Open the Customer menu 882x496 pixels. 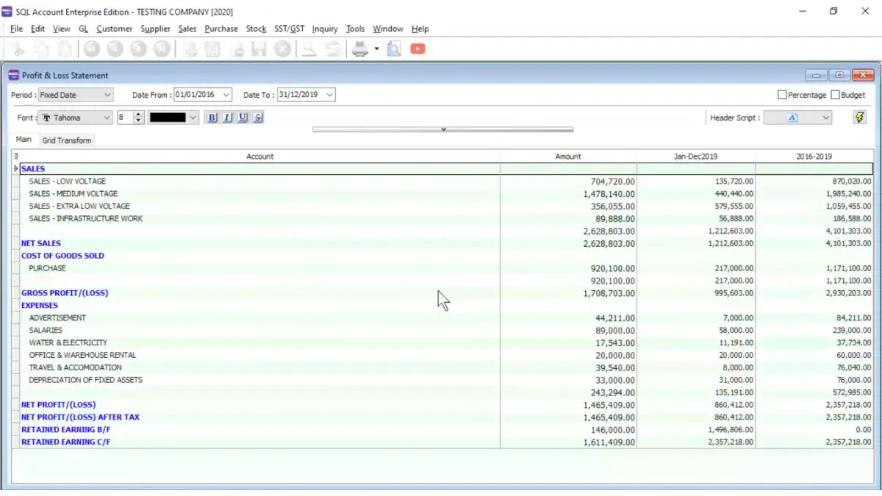click(114, 29)
